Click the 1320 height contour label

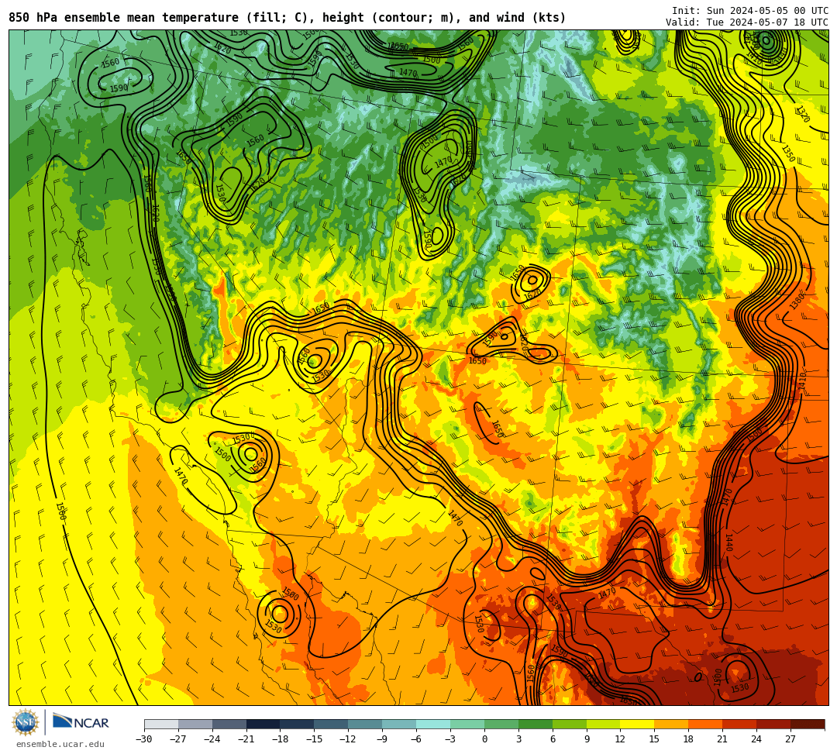click(802, 114)
